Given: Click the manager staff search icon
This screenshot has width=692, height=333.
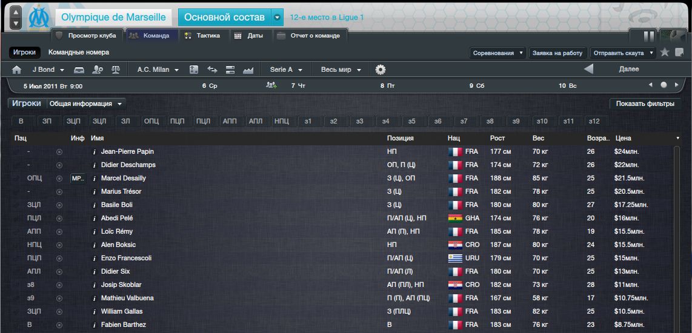Looking at the screenshot, I should (x=98, y=70).
